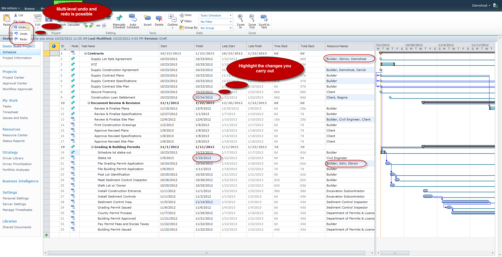Open Approval Center link

point(15,83)
